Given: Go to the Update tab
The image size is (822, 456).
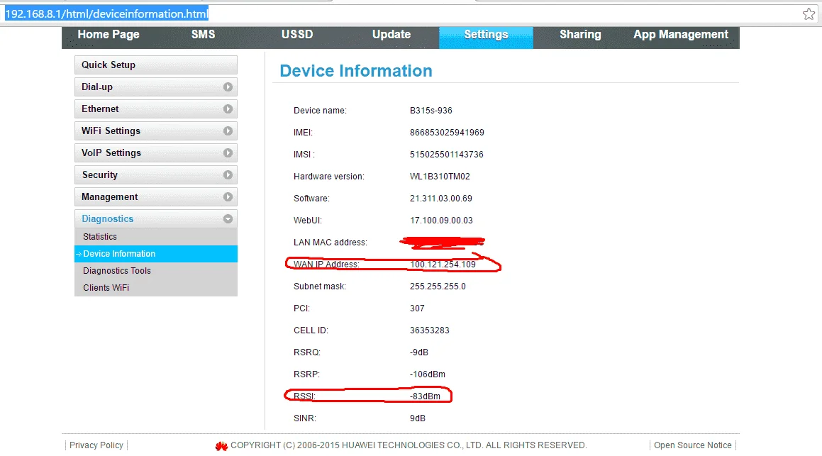Looking at the screenshot, I should click(391, 35).
